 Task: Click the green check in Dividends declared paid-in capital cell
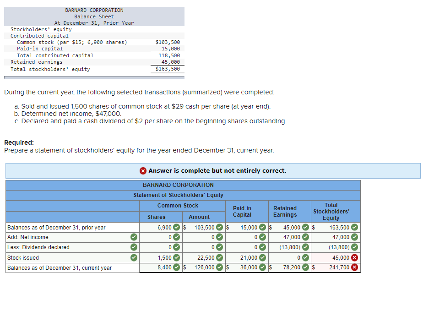(262, 247)
